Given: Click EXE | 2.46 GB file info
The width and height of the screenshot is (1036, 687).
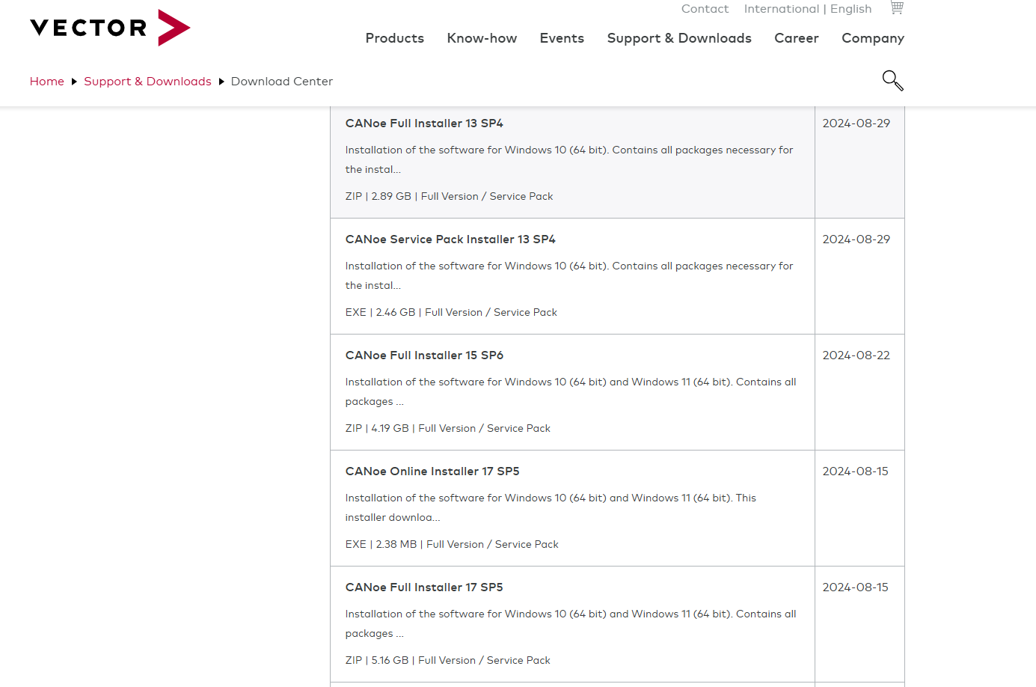Looking at the screenshot, I should pyautogui.click(x=451, y=312).
